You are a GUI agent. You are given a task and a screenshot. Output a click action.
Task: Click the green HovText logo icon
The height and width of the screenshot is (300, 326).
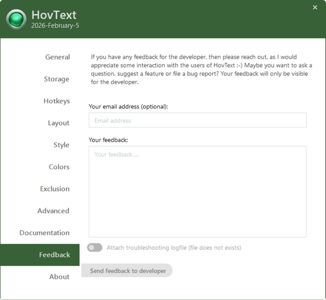[17, 20]
